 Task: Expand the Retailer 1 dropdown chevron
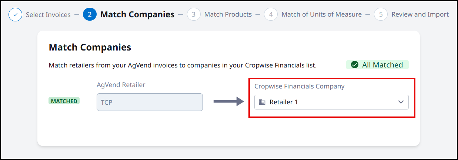click(401, 102)
